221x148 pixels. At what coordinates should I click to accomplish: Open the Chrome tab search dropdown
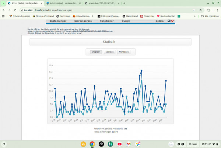coord(4,3)
